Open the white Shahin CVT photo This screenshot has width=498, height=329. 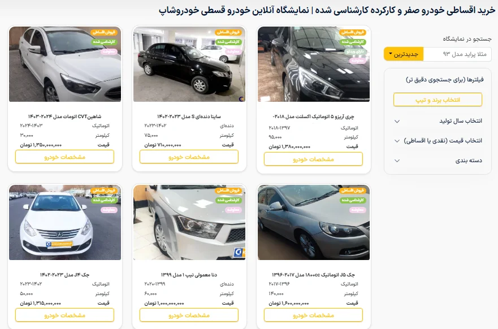[x=65, y=64]
